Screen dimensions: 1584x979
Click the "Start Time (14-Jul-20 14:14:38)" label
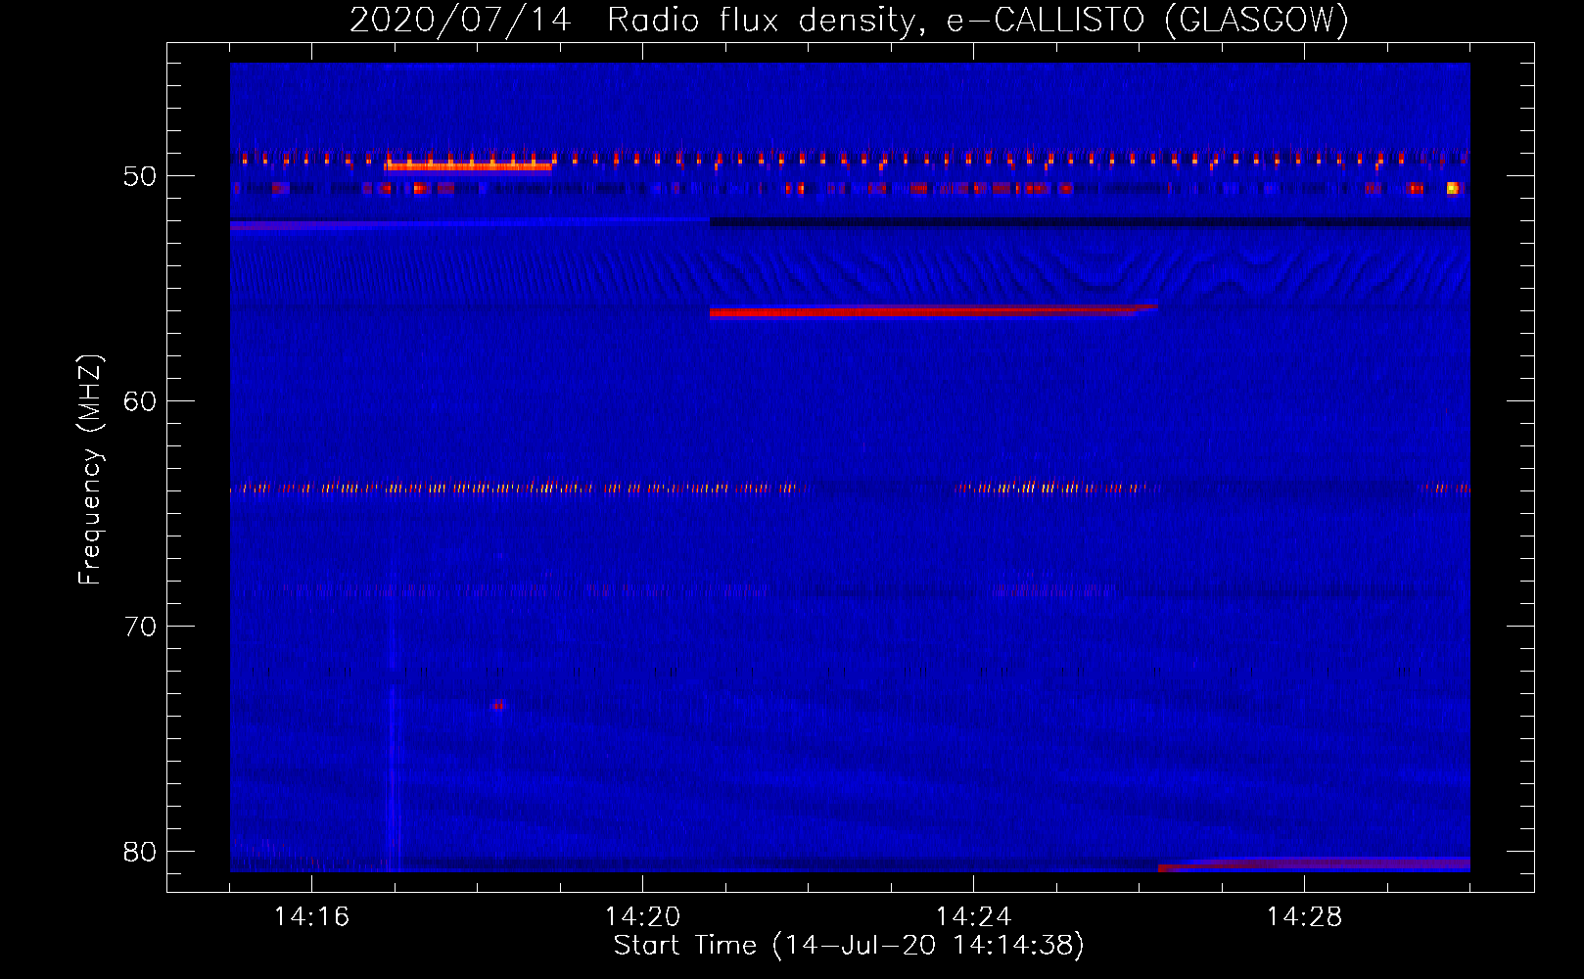pyautogui.click(x=849, y=946)
